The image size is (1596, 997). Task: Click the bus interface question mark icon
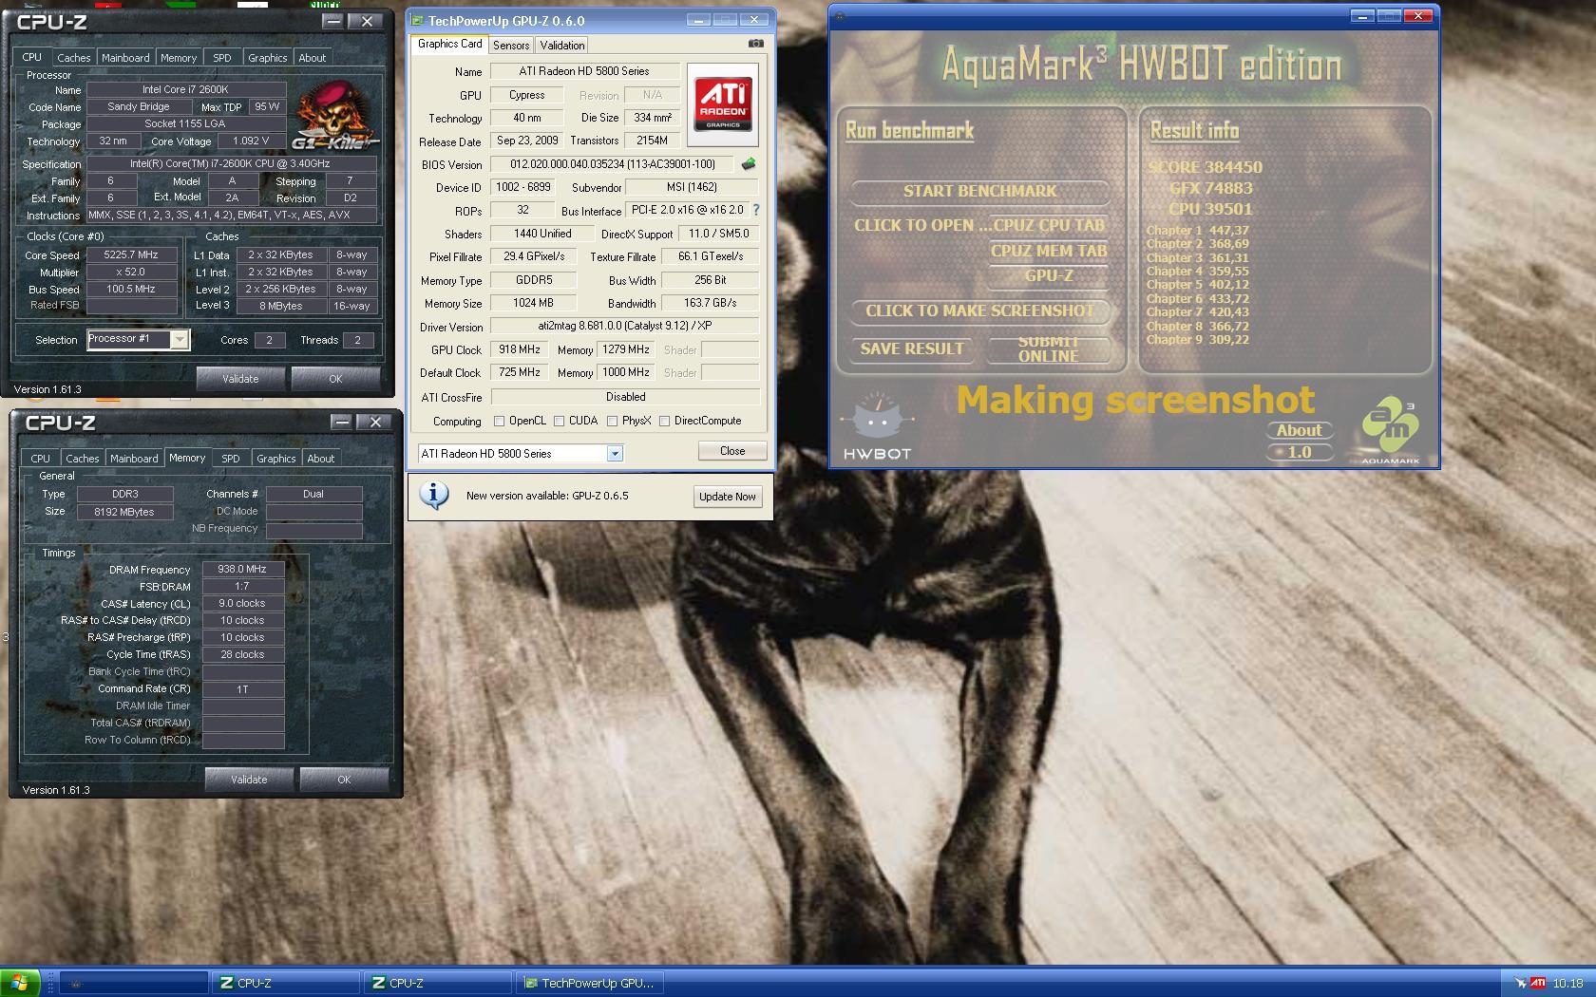756,210
